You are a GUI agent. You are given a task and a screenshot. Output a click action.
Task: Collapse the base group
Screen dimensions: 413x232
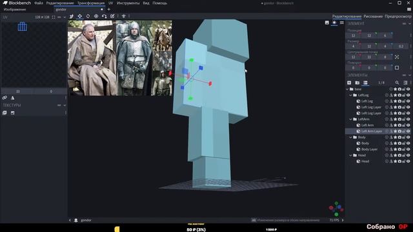[x=347, y=89]
